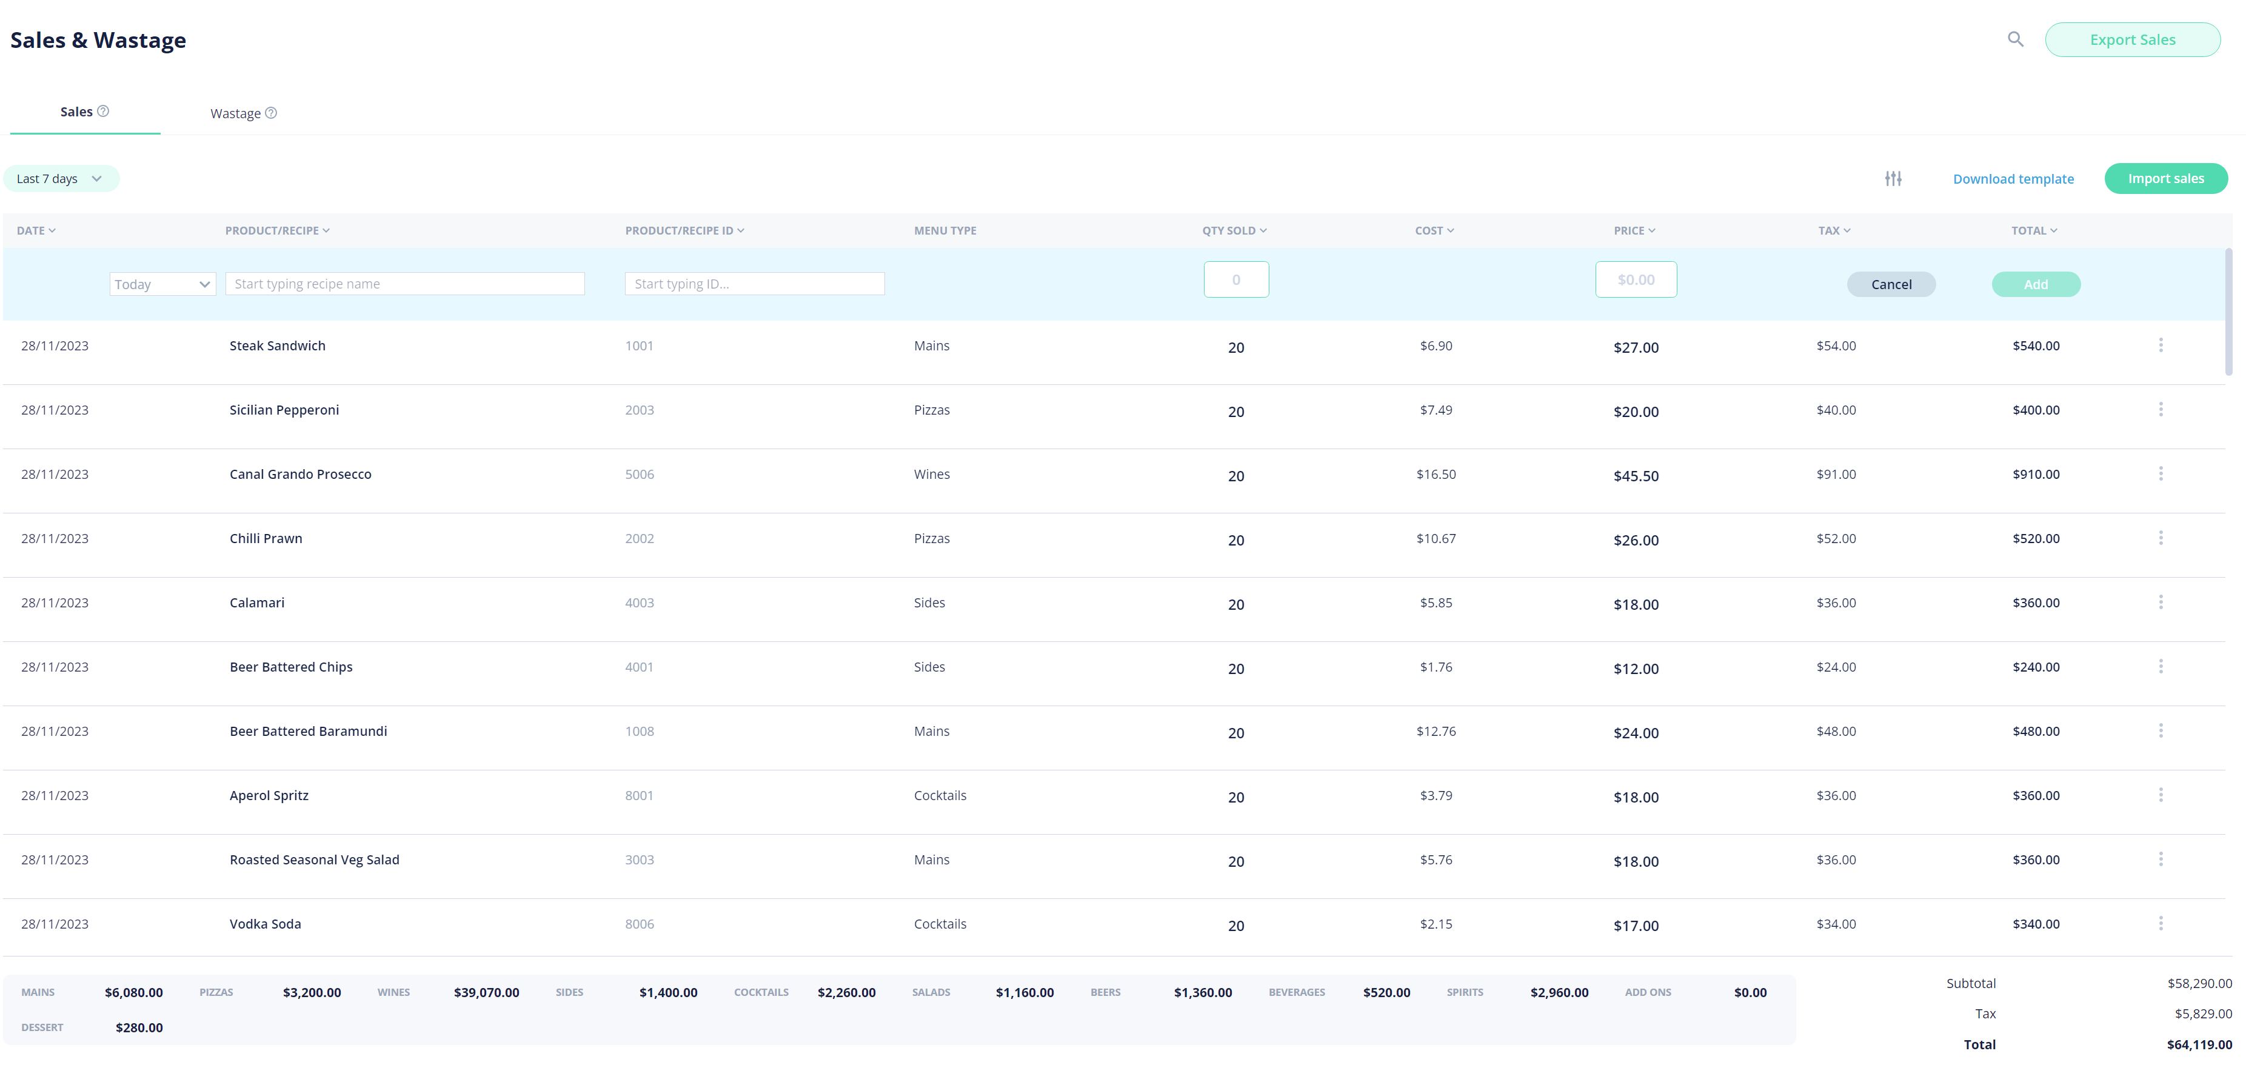Open the column filter settings icon
This screenshot has height=1065, width=2246.
click(1893, 178)
